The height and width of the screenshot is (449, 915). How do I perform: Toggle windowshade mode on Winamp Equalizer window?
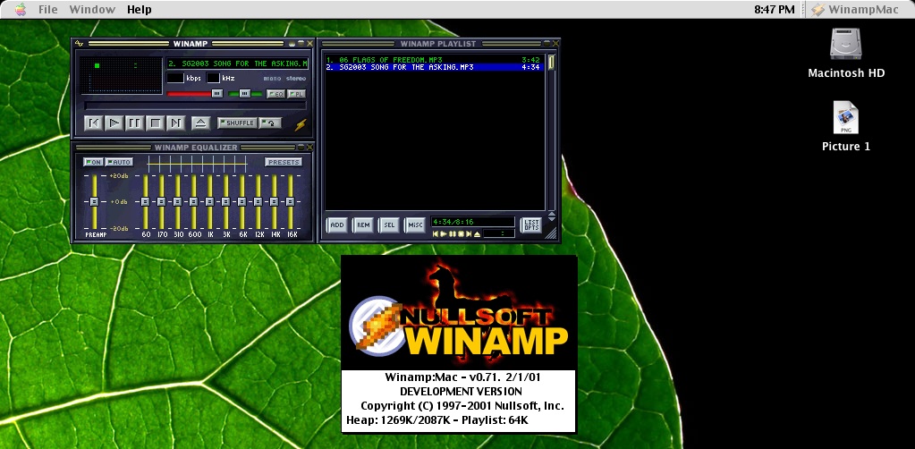point(301,148)
